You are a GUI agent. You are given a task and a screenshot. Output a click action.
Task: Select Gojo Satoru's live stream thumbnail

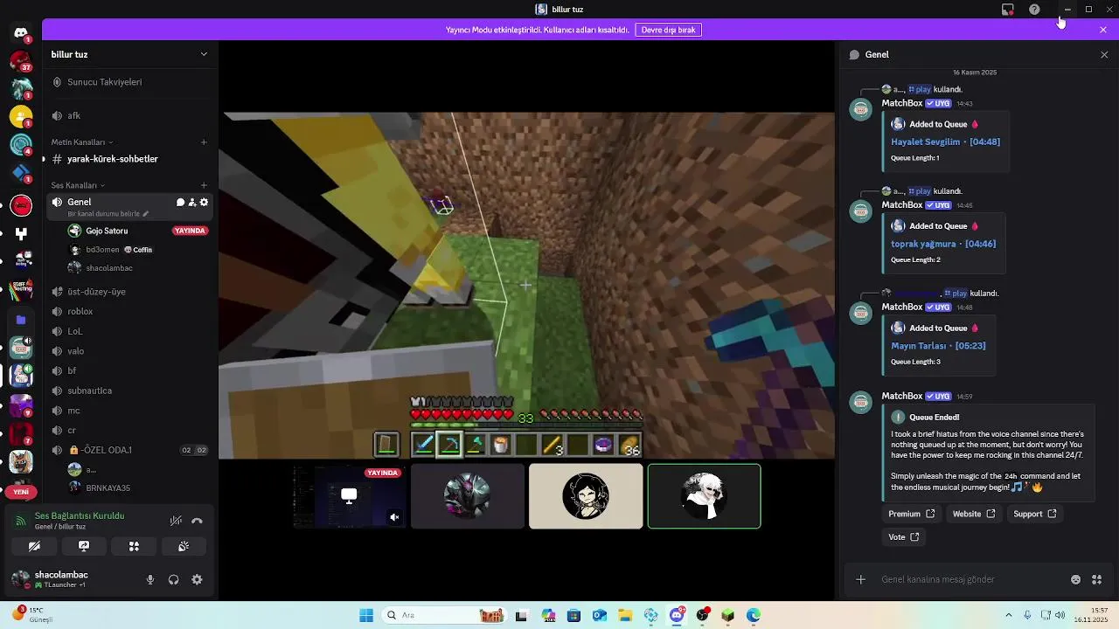pyautogui.click(x=349, y=496)
